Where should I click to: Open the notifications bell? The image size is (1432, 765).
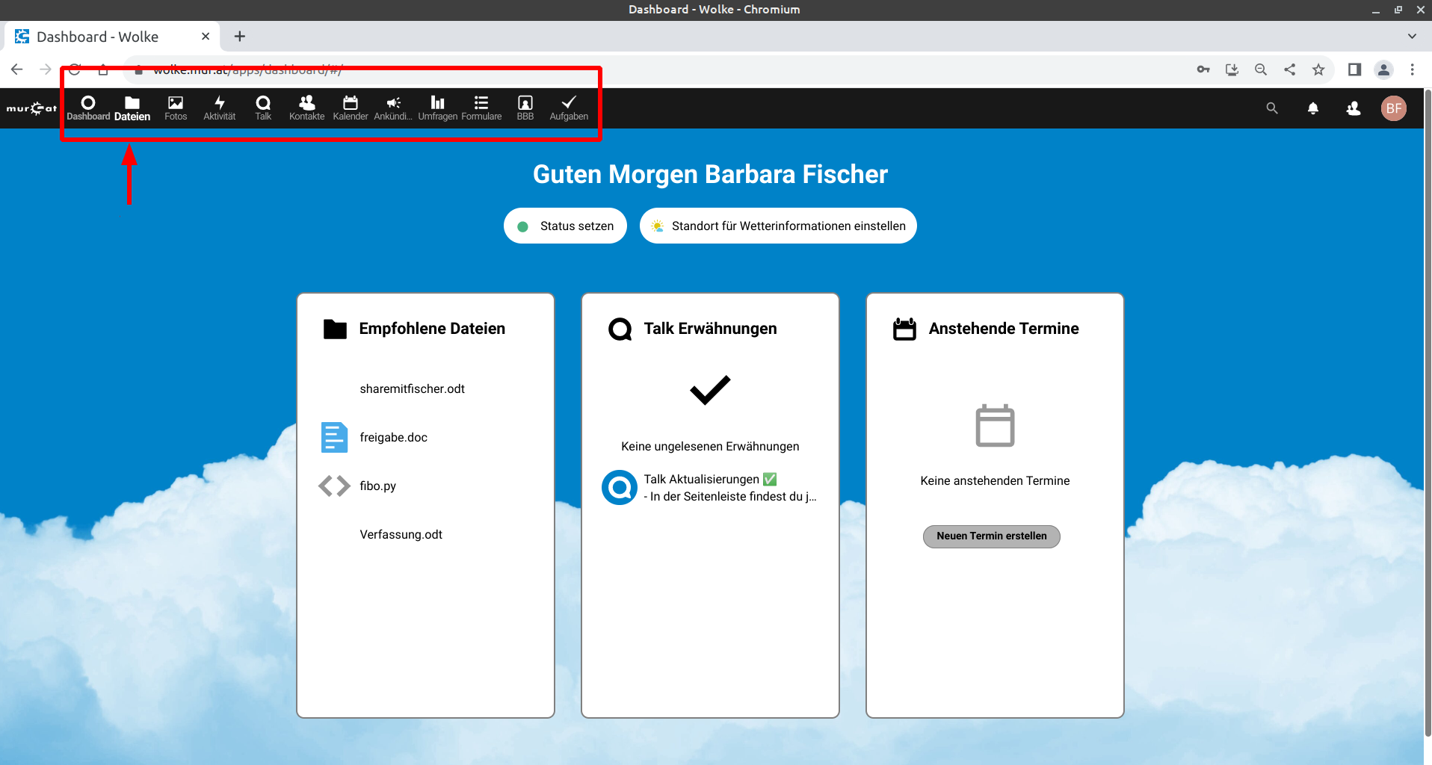[x=1312, y=108]
